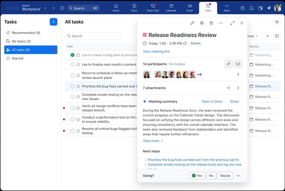285x191 pixels.
Task: Click the filter icon above Source column
Action: pos(267,36)
